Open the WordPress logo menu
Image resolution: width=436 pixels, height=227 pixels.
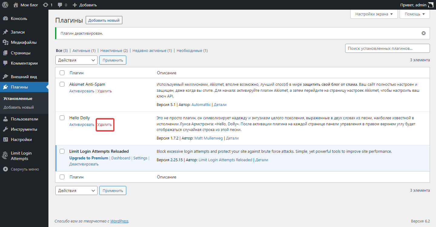(x=5, y=5)
